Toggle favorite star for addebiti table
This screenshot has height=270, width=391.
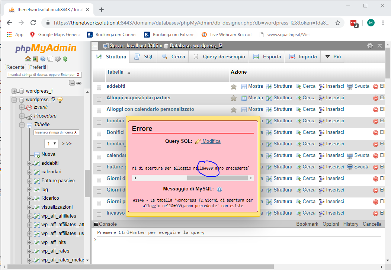tap(234, 87)
